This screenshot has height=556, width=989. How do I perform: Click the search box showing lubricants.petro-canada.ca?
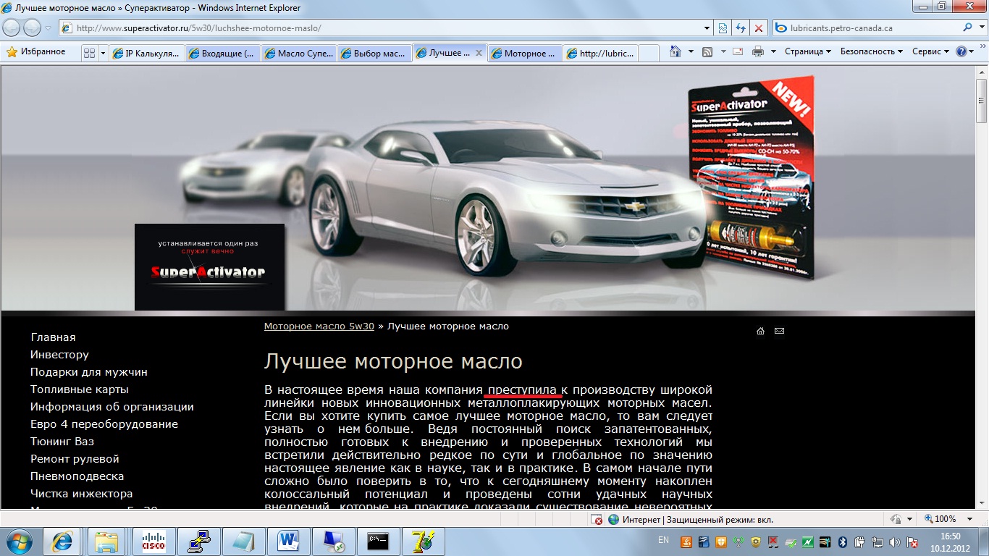(x=867, y=28)
